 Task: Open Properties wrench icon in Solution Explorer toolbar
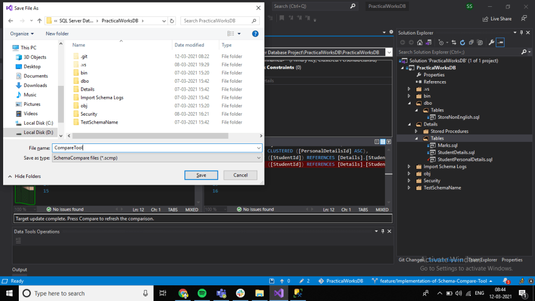pos(492,42)
